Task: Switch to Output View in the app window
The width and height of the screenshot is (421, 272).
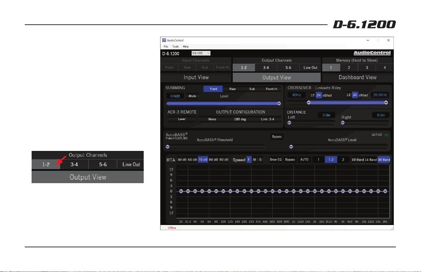Action: [x=277, y=77]
